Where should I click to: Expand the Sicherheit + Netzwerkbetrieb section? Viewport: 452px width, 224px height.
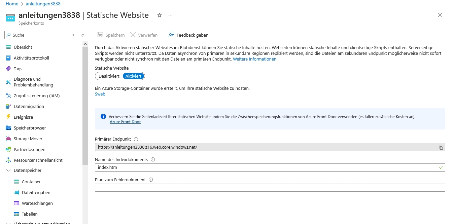[x=8, y=223]
